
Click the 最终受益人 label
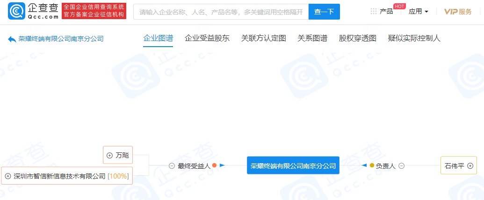(194, 166)
